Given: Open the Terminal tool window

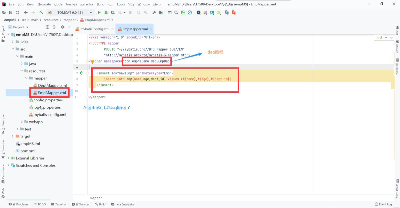Looking at the screenshot, I should (58, 204).
